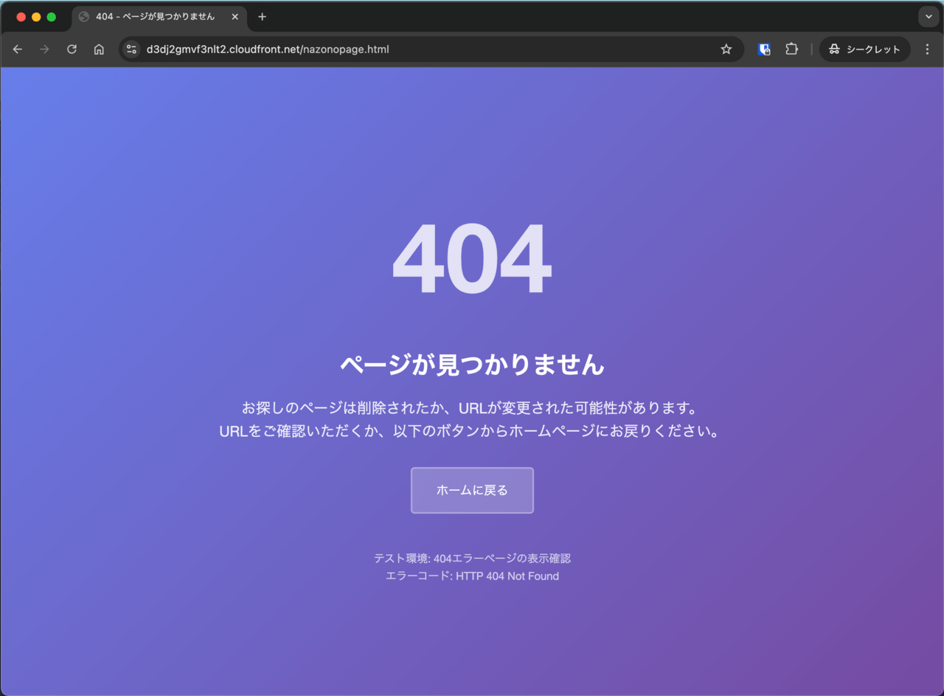Click the red close window button
The image size is (944, 696).
click(21, 17)
